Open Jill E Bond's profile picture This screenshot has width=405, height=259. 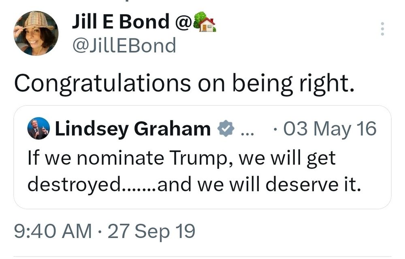[x=36, y=33]
